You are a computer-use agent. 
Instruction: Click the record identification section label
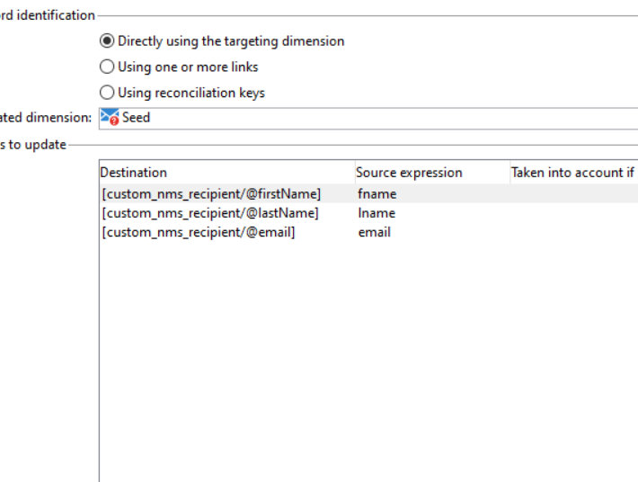[47, 15]
